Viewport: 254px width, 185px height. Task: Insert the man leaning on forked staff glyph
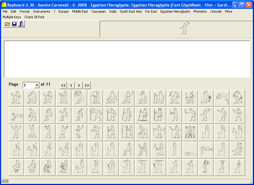[x=111, y=116]
